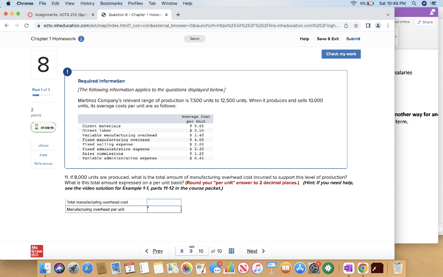This screenshot has height=277, width=443.
Task: Open the question grid navigator icon
Action: [231, 251]
